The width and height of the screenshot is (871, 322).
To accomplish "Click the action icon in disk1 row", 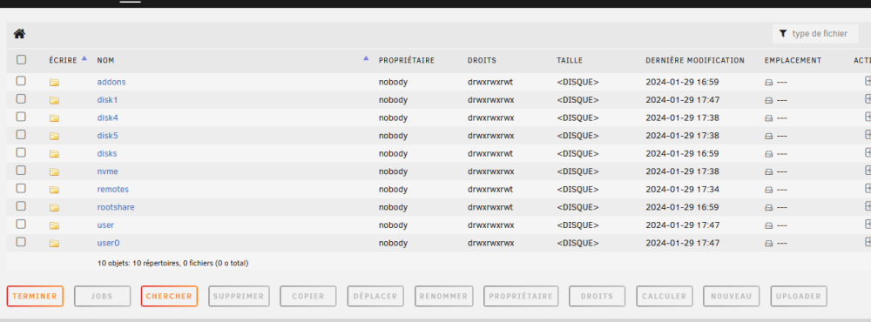I will [868, 99].
